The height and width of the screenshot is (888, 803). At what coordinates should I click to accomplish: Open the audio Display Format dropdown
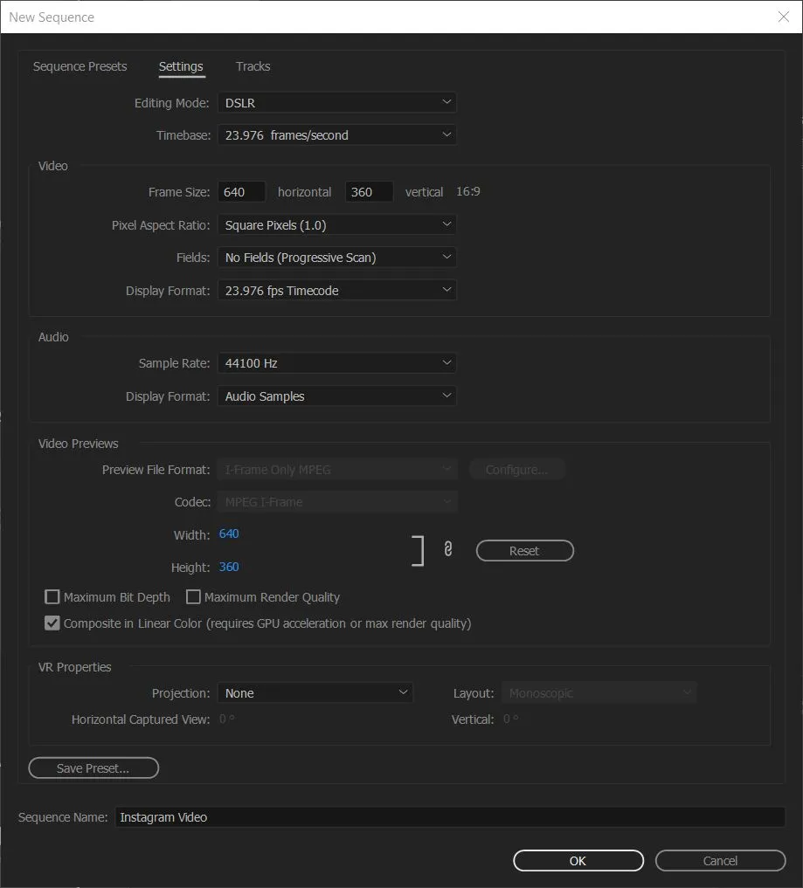coord(336,396)
